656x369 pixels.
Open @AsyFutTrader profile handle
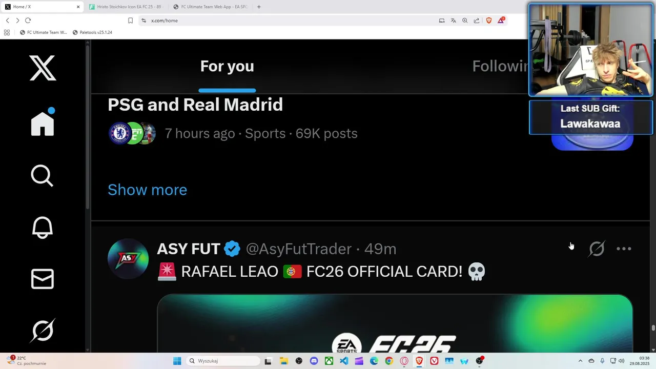(x=299, y=249)
